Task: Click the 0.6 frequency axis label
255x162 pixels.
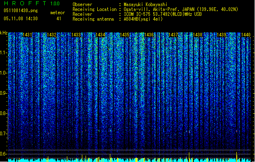Action: (3, 154)
